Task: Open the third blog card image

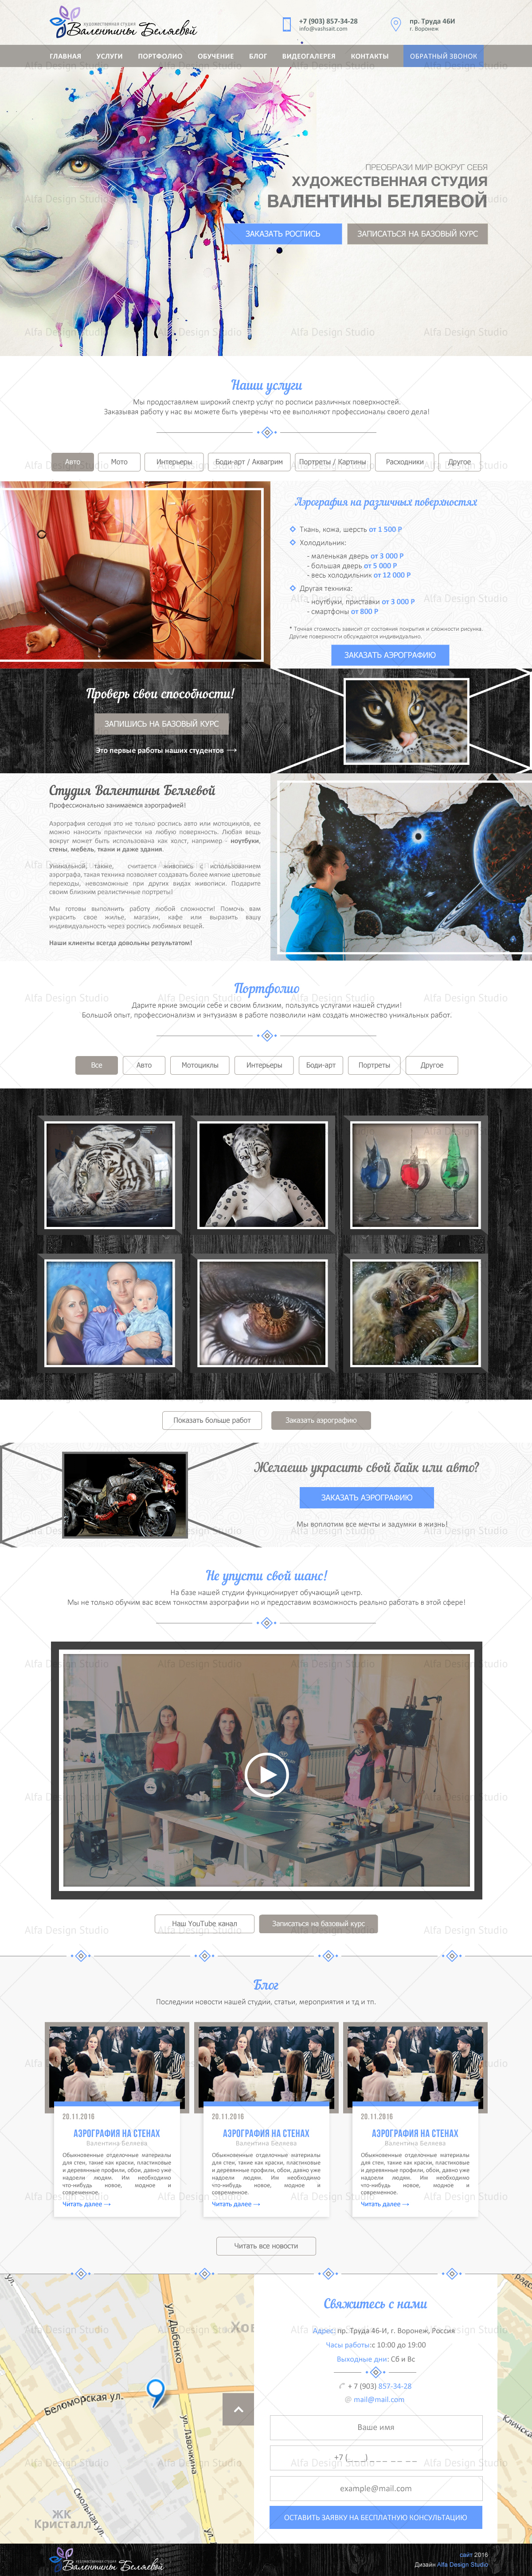Action: tap(415, 2065)
